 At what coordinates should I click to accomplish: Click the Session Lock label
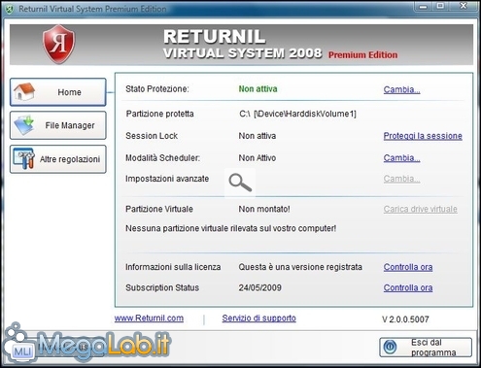(152, 136)
